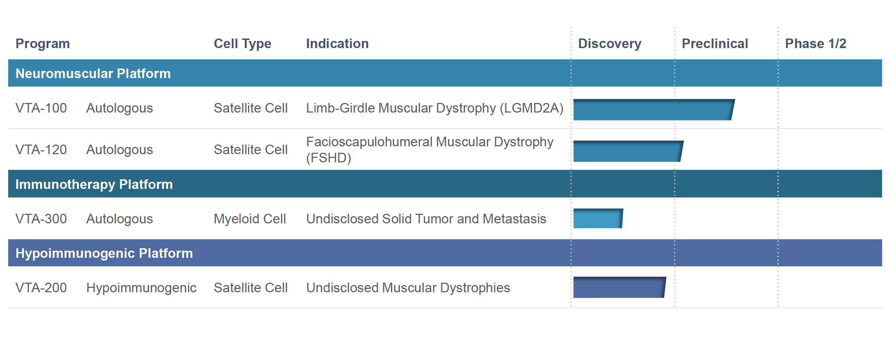Select the Preclinical stage column header
893x341 pixels.
pyautogui.click(x=714, y=44)
